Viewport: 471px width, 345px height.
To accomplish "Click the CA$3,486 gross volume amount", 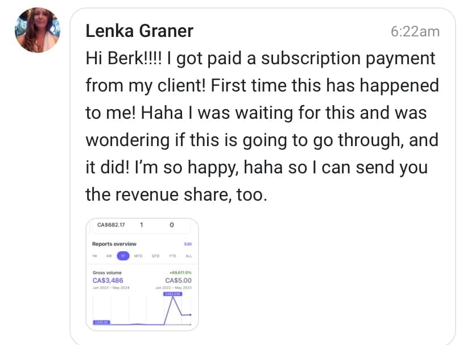I will pos(108,280).
